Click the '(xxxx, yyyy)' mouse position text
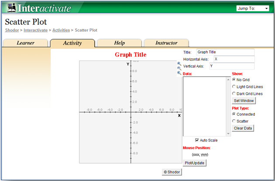 (200, 154)
